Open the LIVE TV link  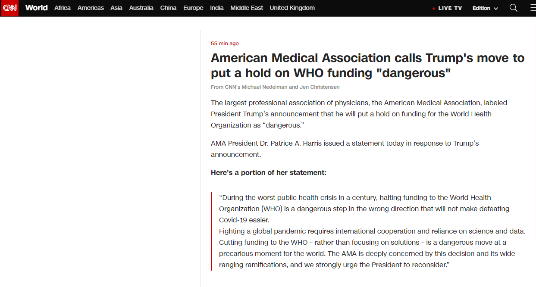coord(447,8)
